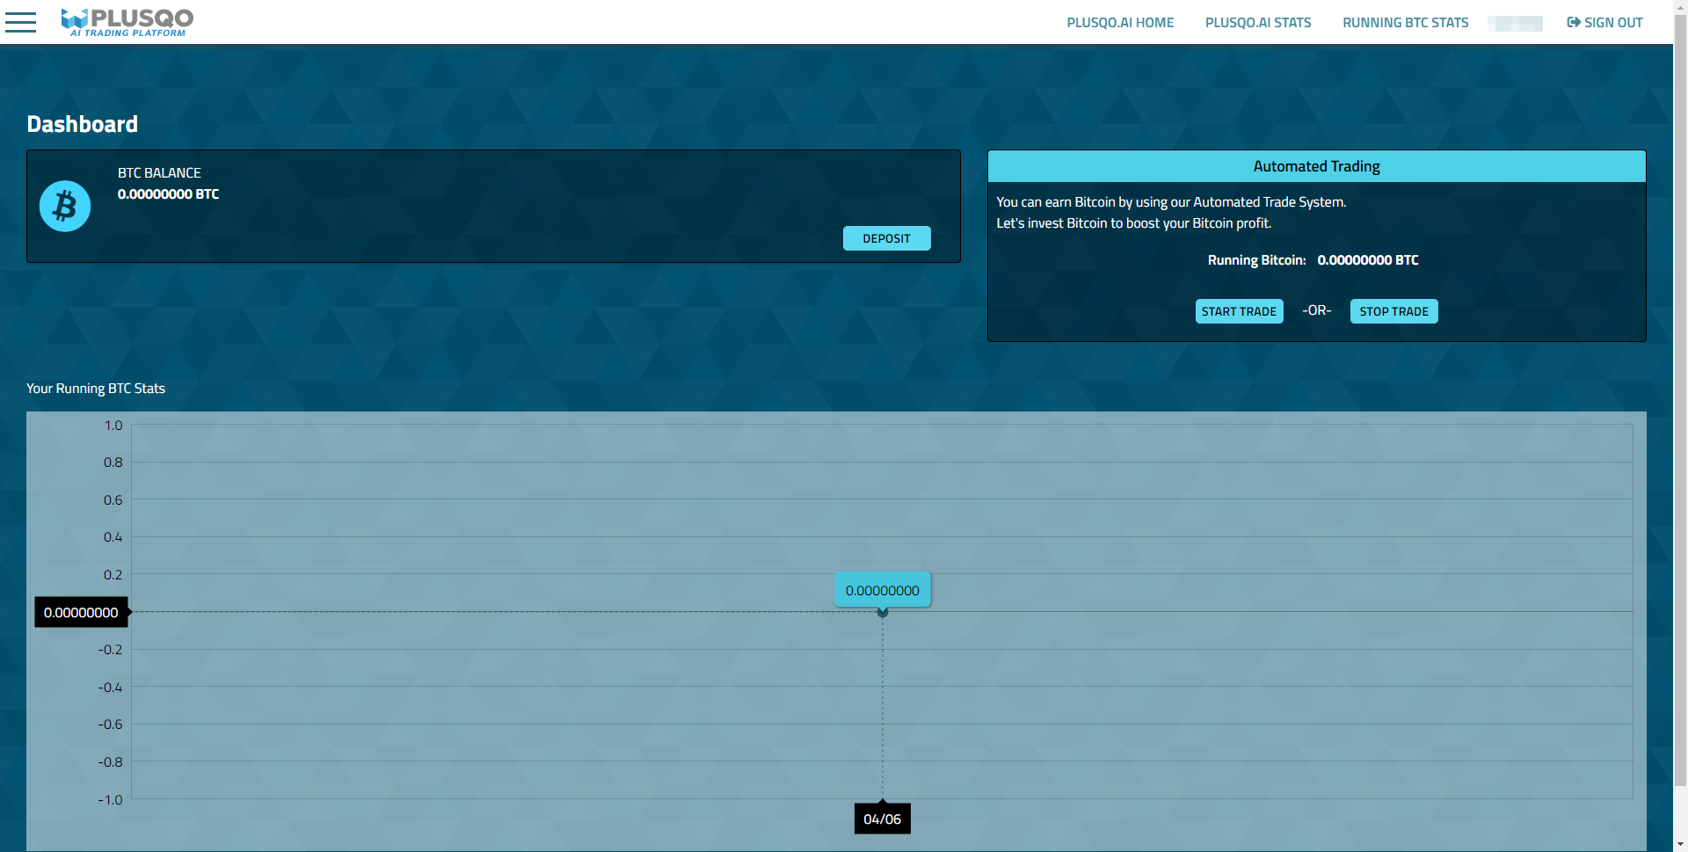
Task: Click the 0.00000000 BTC balance amount
Action: [168, 194]
